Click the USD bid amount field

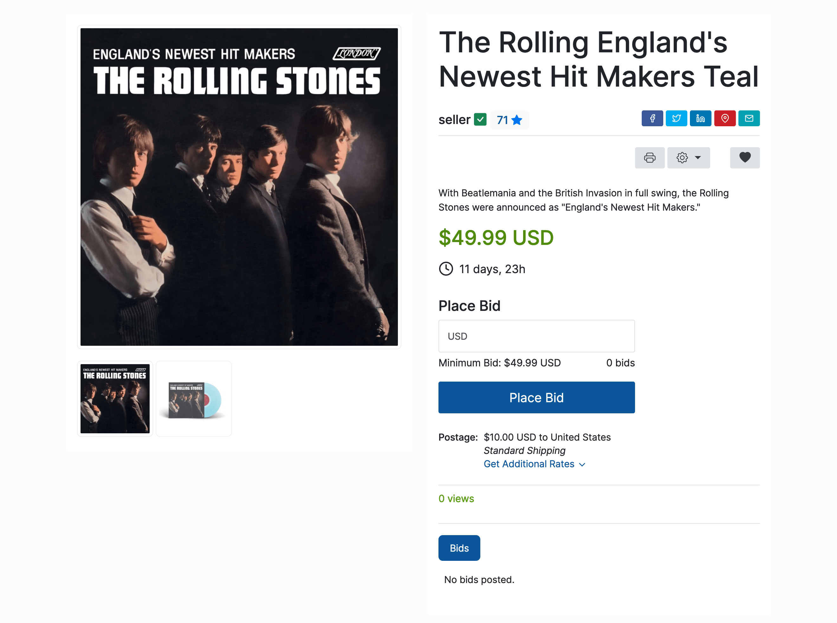(x=536, y=336)
